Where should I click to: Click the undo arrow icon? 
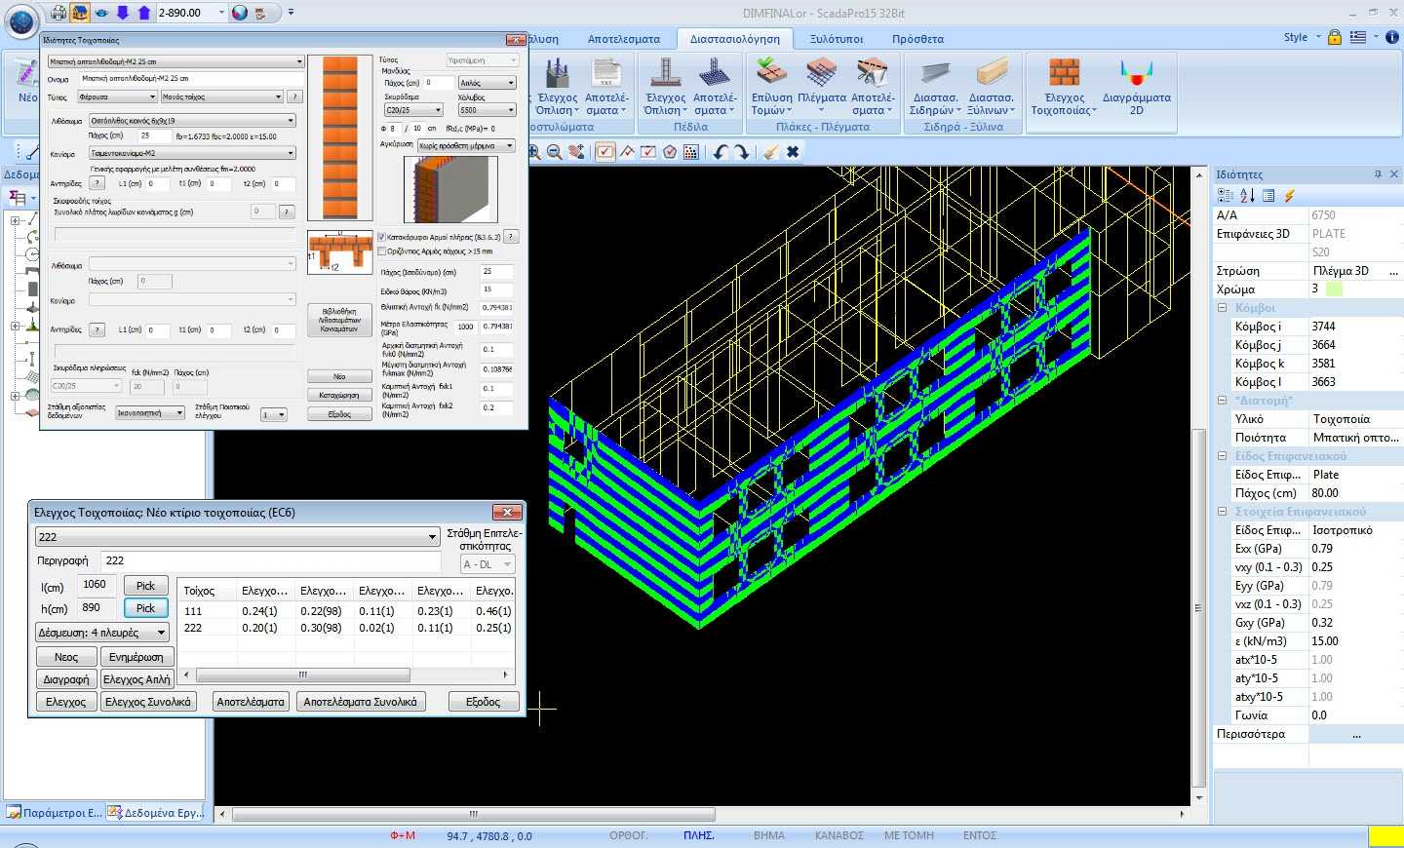721,152
